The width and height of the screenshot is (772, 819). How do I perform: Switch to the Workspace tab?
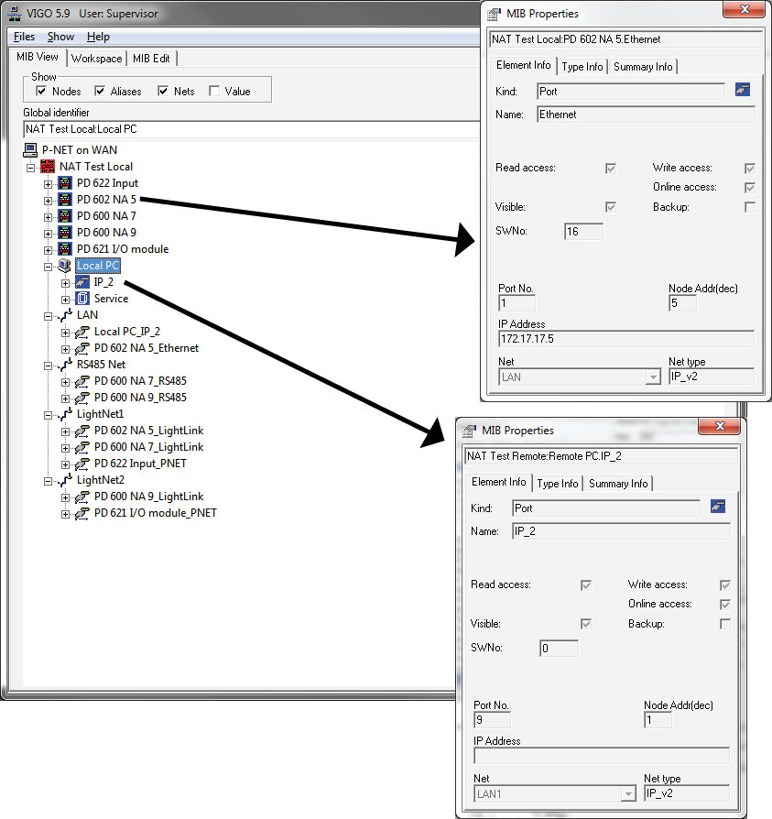pyautogui.click(x=96, y=59)
